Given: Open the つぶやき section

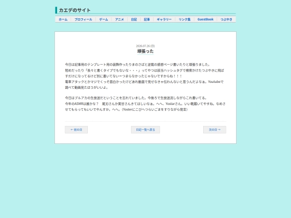Looking at the screenshot, I should click(x=226, y=19).
